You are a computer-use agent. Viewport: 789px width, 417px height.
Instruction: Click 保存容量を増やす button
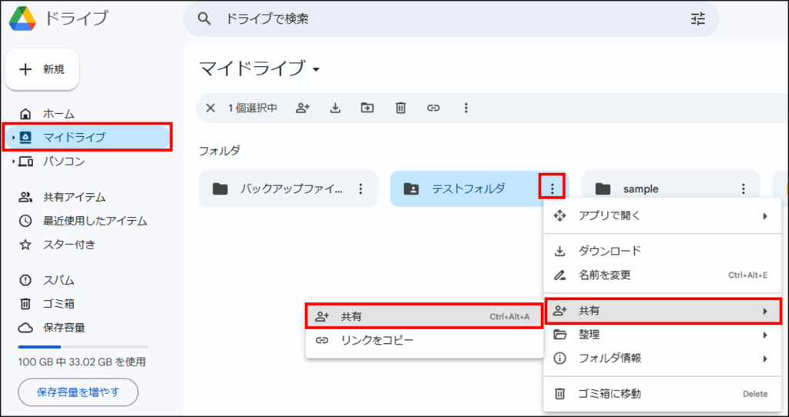click(78, 392)
